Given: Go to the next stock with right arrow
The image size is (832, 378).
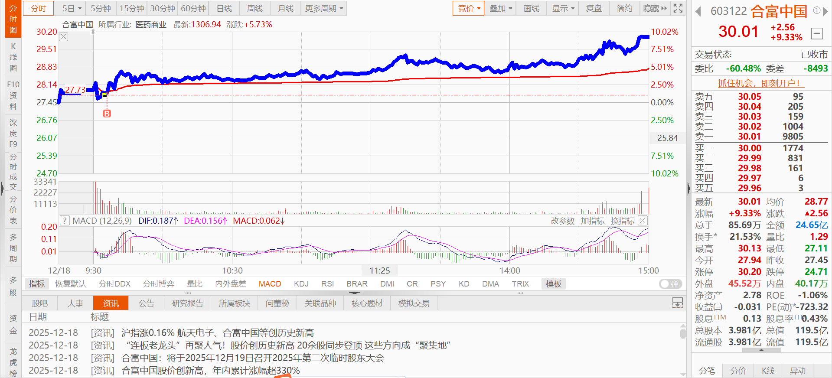Looking at the screenshot, I should 825,12.
